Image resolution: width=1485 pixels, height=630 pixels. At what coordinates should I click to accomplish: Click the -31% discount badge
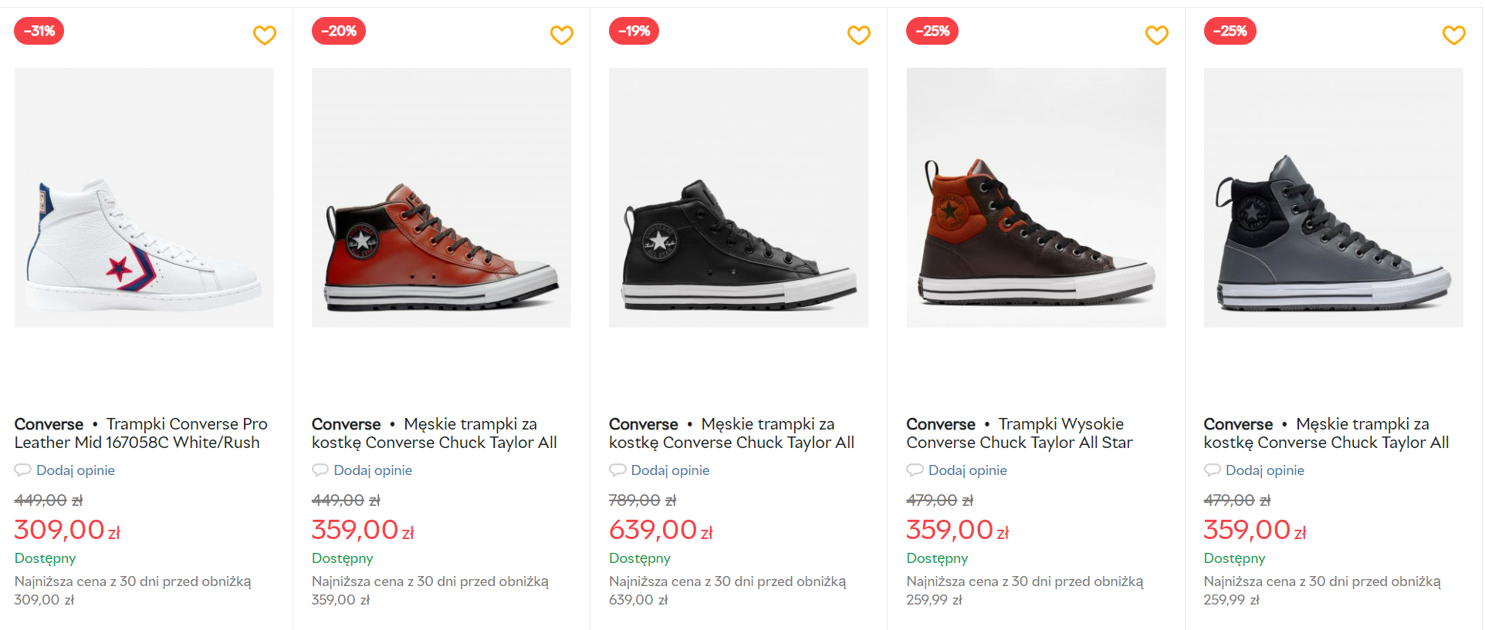pyautogui.click(x=39, y=31)
